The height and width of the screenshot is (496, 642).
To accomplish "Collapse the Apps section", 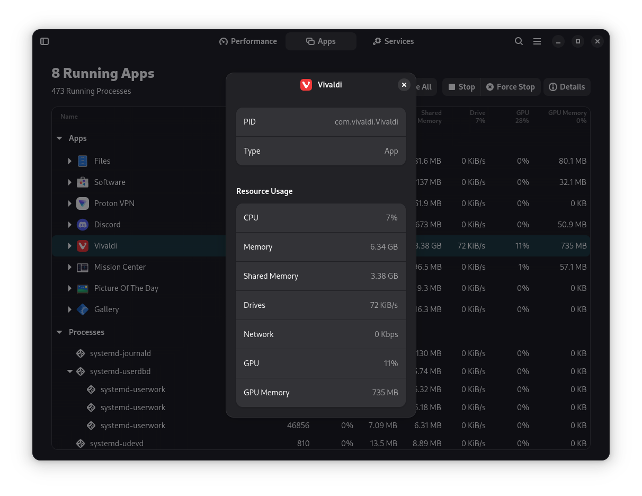I will (x=59, y=138).
